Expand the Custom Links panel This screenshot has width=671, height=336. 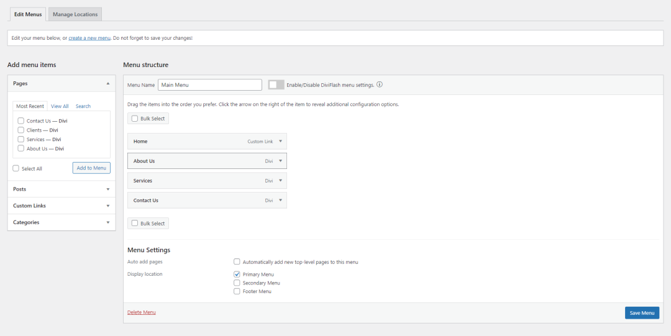point(62,206)
